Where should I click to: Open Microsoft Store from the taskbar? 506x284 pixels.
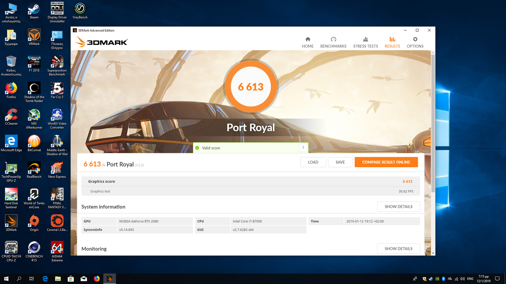[71, 278]
